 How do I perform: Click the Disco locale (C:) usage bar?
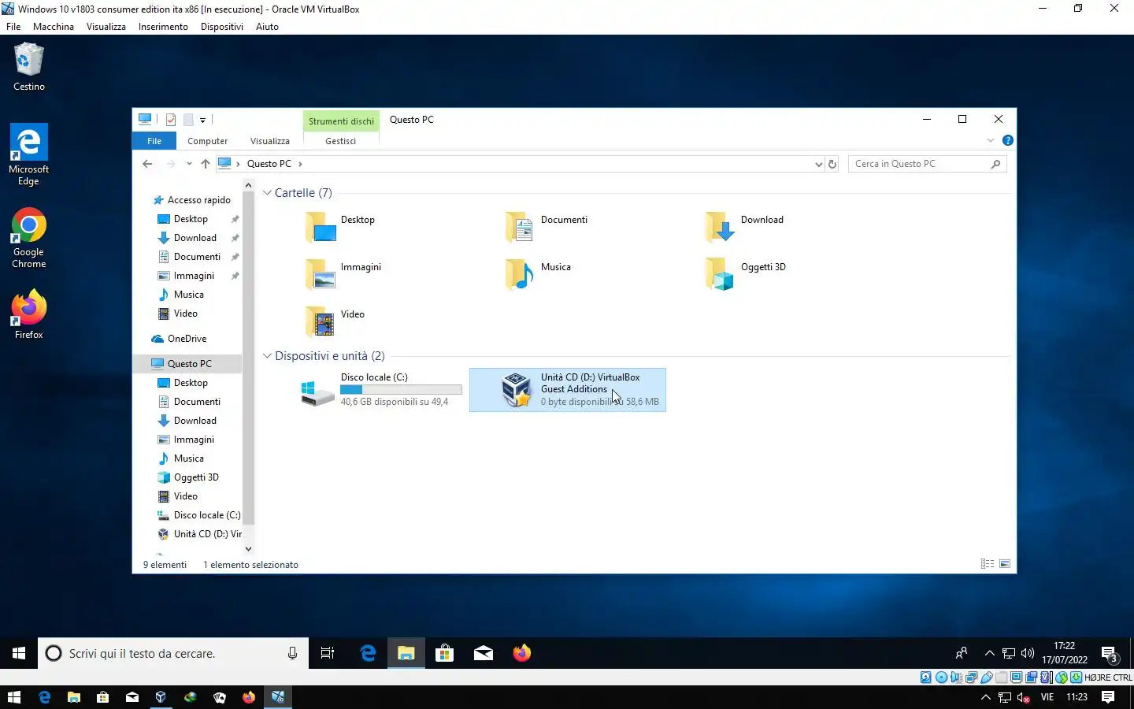[x=401, y=389]
